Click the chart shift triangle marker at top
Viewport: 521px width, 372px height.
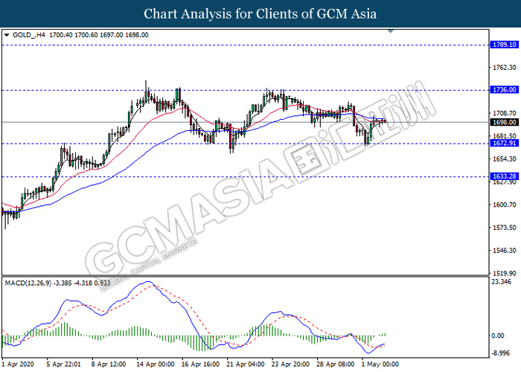[x=391, y=31]
